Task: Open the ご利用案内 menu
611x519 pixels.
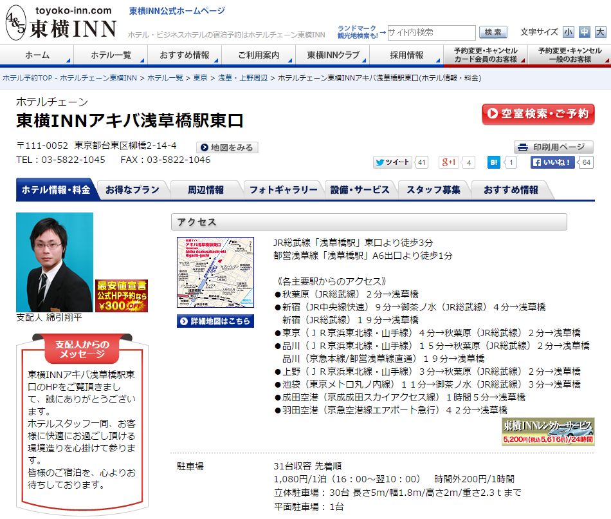Action: 259,55
